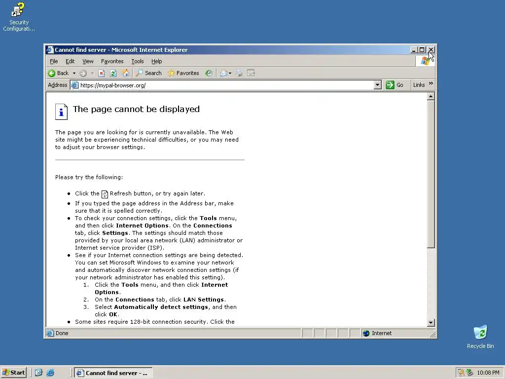This screenshot has height=379, width=505.
Task: Click the vertical scrollbar thumb
Action: [x=431, y=174]
